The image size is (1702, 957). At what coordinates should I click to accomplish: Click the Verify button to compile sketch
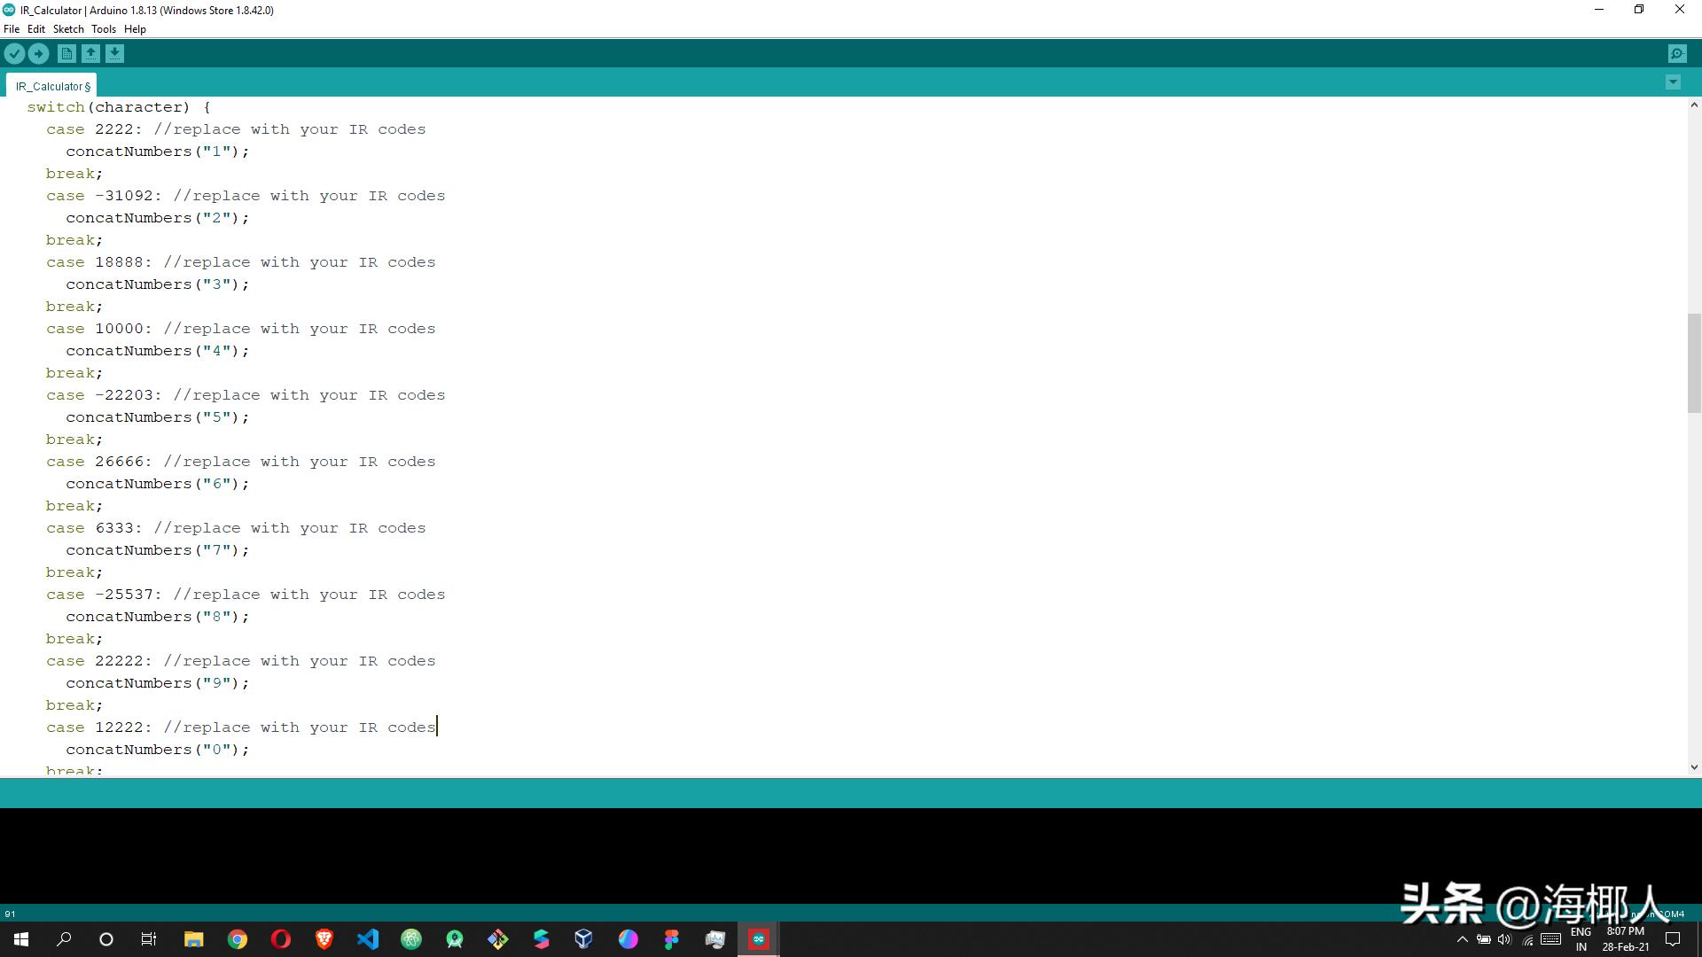tap(14, 53)
